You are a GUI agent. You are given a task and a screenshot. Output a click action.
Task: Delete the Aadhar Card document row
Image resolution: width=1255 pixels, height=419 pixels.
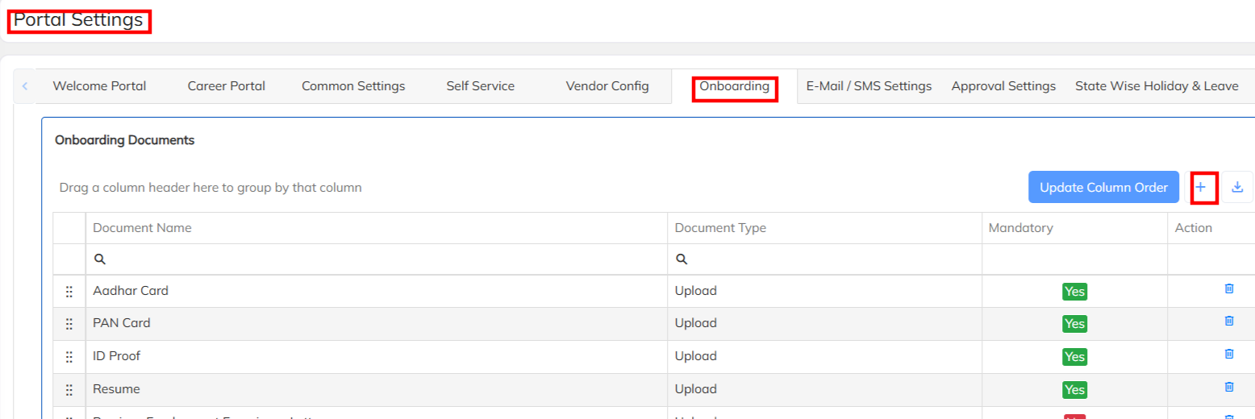(x=1229, y=288)
